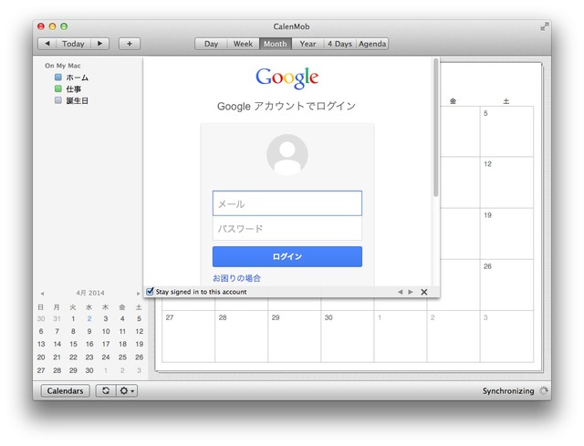Click the login popup vertical scrollbar
The width and height of the screenshot is (584, 446).
[435, 128]
